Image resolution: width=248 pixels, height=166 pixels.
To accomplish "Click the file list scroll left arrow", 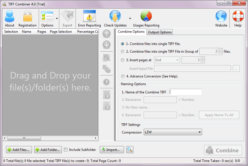I will pyautogui.click(x=5, y=138).
